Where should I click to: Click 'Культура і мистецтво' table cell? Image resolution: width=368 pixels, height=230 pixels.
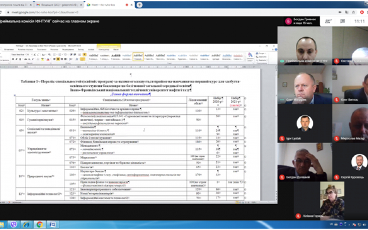tap(45, 111)
